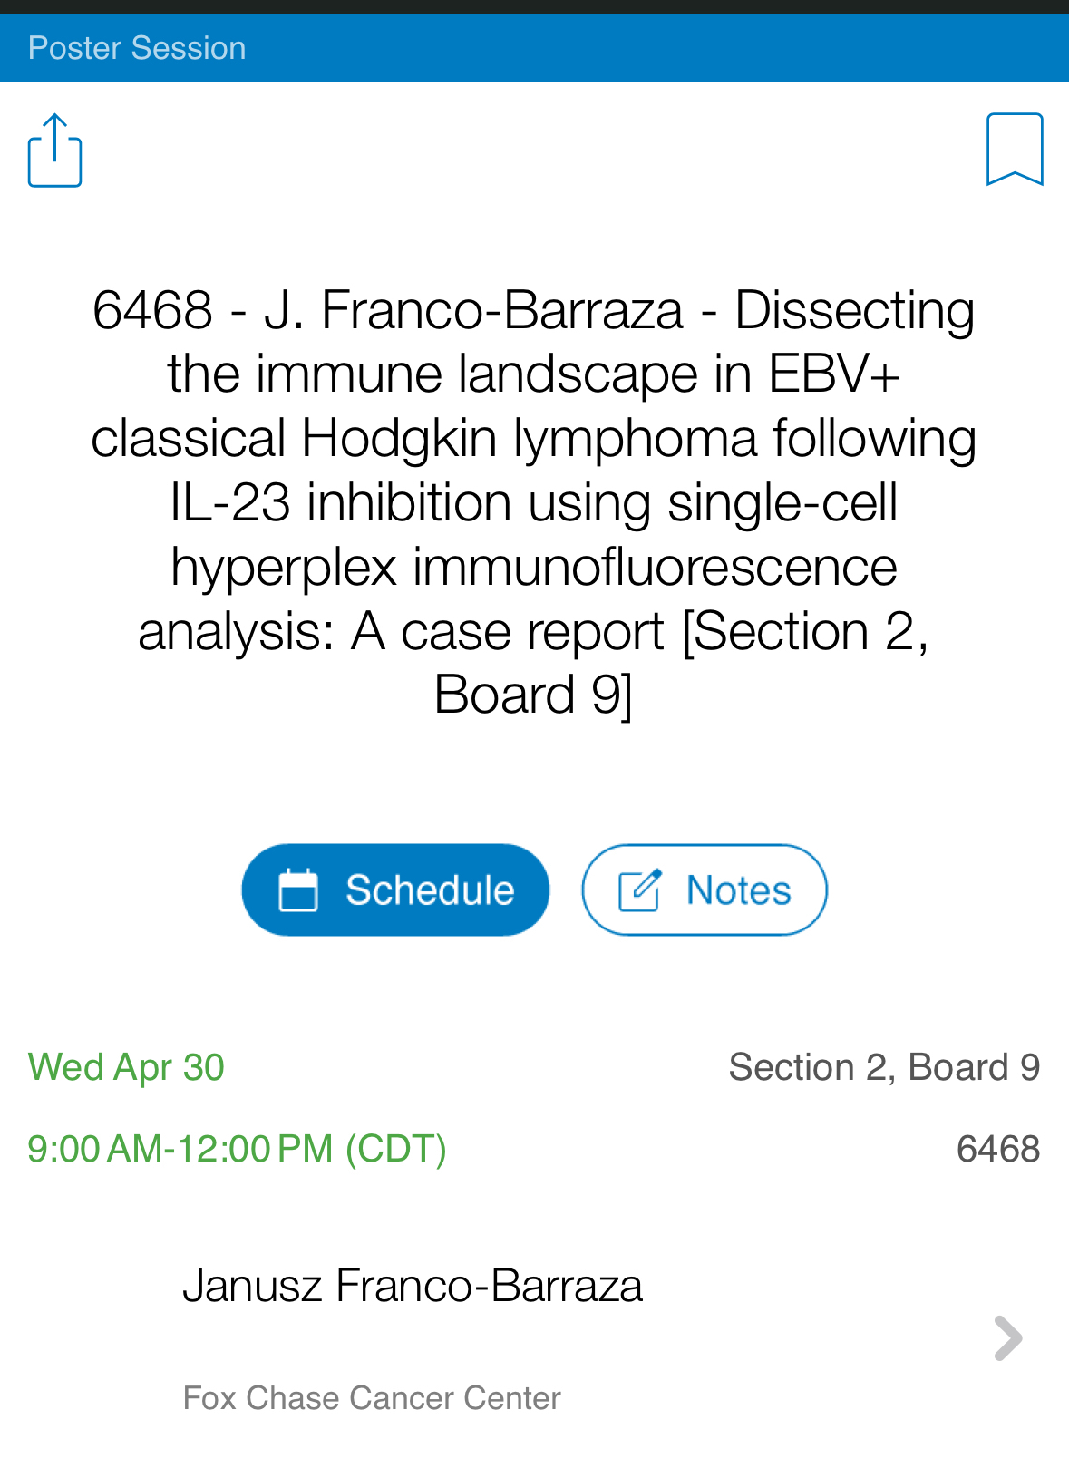Open presenter Janusz Franco-Barraza
The image size is (1069, 1458).
413,1286
